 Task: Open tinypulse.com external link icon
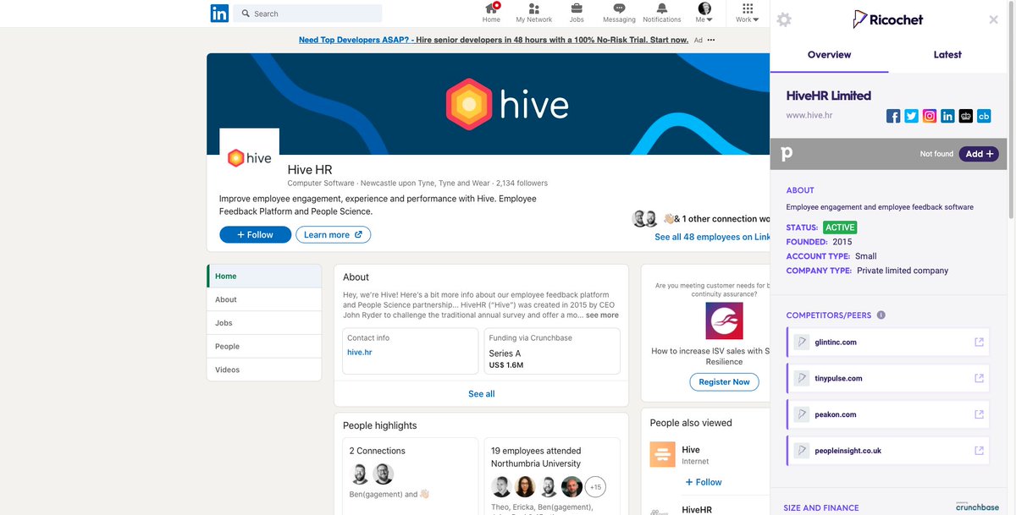tap(979, 378)
